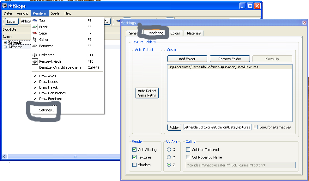Click the Add Folder button
Image resolution: width=309 pixels, height=181 pixels.
[187, 59]
